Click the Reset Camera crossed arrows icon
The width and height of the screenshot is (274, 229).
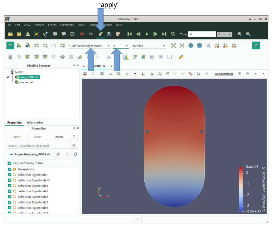click(173, 46)
